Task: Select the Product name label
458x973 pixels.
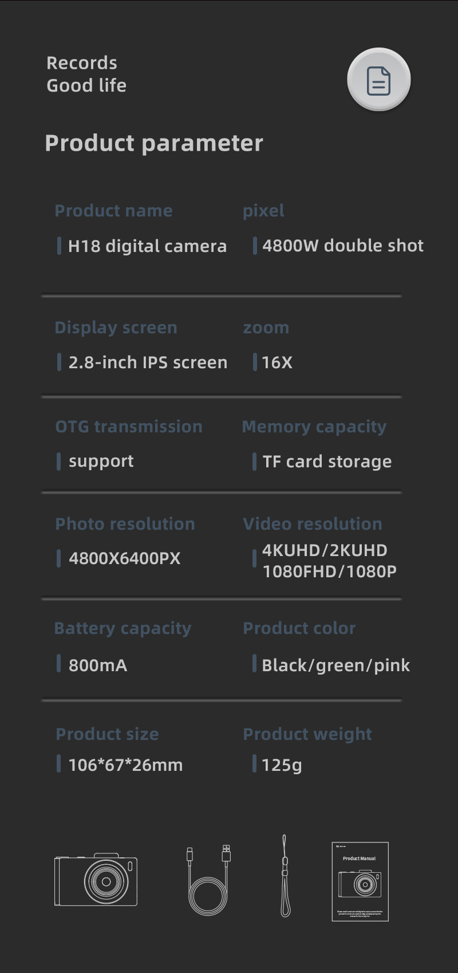Action: click(x=113, y=211)
